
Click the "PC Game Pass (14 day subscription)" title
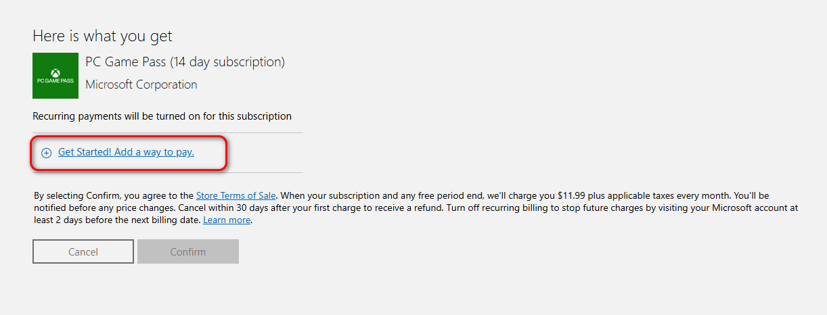click(x=185, y=62)
